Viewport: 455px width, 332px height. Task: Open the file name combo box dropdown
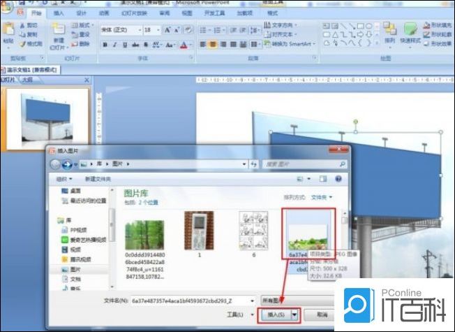[253, 301]
